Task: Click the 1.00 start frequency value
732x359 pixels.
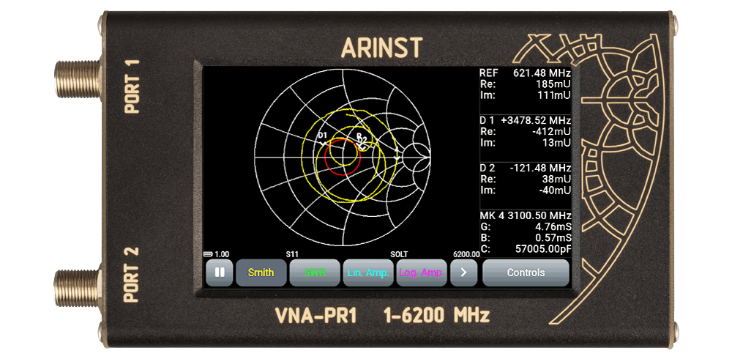Action: [x=222, y=254]
